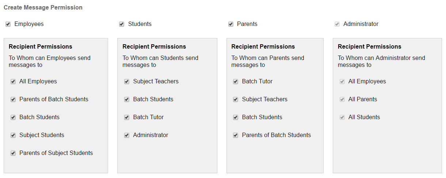
Task: Toggle Batch Students checkbox for Parents
Action: [236, 117]
